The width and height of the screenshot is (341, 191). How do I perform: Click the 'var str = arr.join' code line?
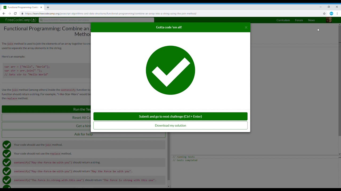click(x=23, y=71)
